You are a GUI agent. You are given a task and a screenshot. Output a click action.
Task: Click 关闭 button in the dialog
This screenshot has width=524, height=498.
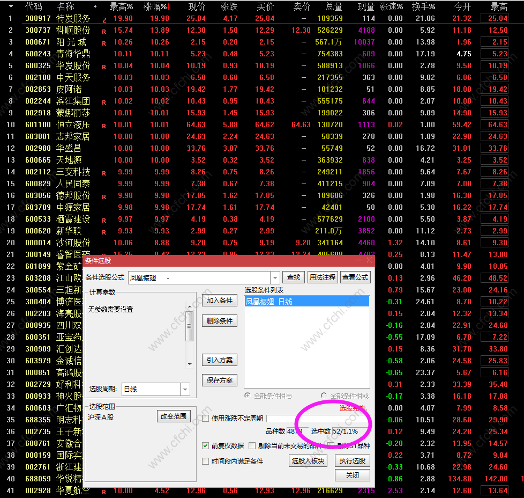point(353,475)
